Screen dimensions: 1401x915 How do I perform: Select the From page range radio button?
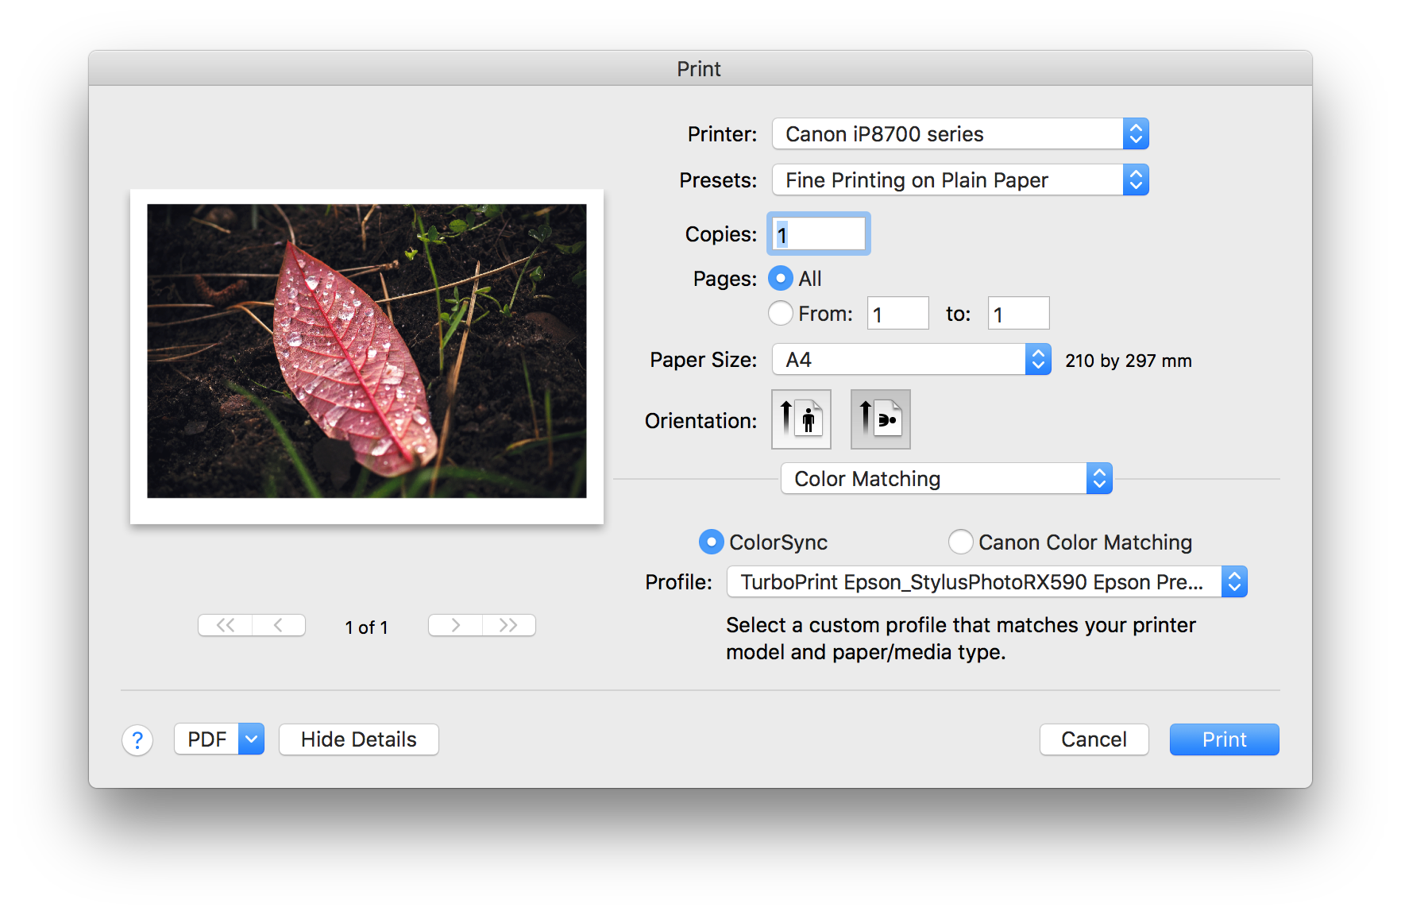(x=781, y=313)
